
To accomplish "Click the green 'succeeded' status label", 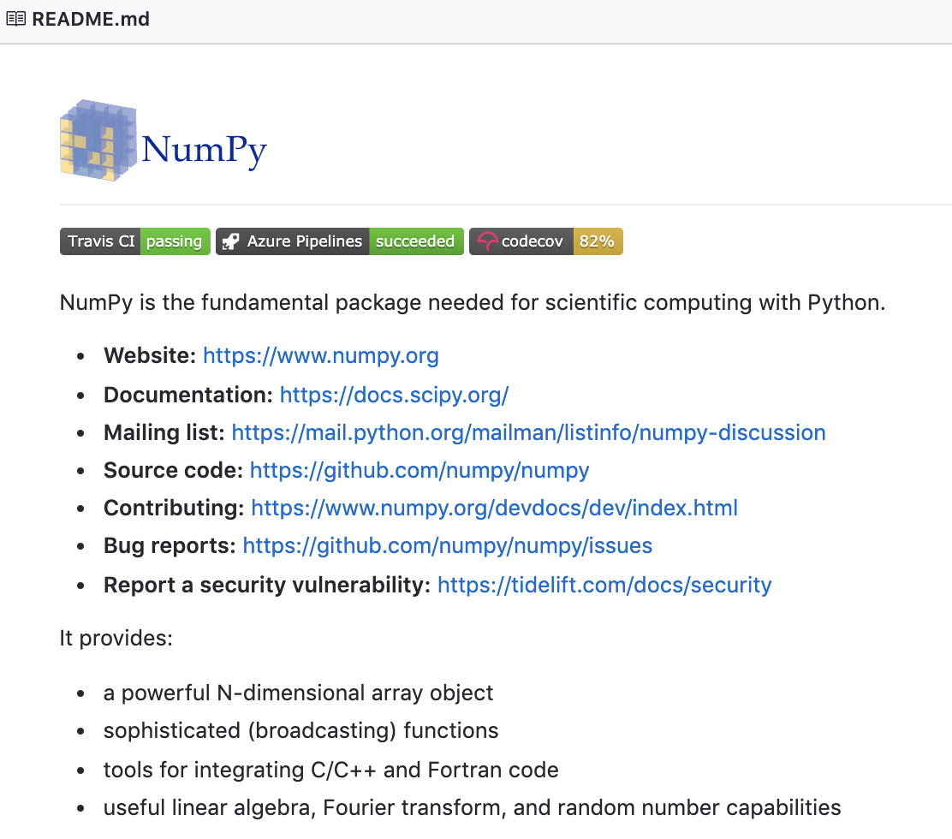I will click(x=415, y=241).
